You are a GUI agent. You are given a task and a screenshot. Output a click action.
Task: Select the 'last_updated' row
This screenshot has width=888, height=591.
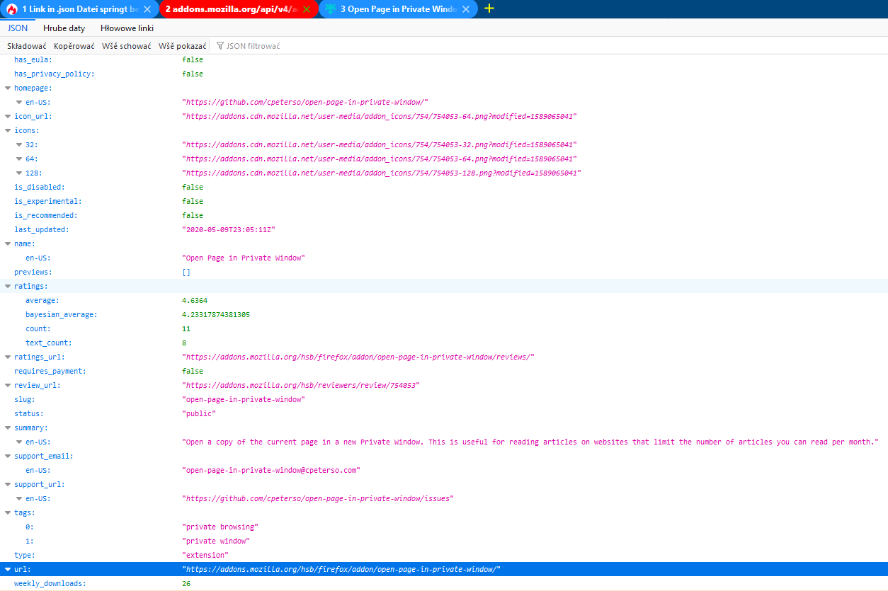point(444,229)
